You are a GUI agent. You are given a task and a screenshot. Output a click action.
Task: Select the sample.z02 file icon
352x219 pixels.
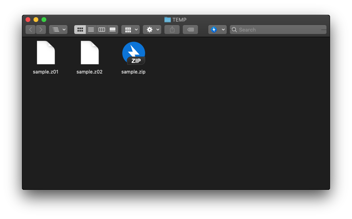89,53
